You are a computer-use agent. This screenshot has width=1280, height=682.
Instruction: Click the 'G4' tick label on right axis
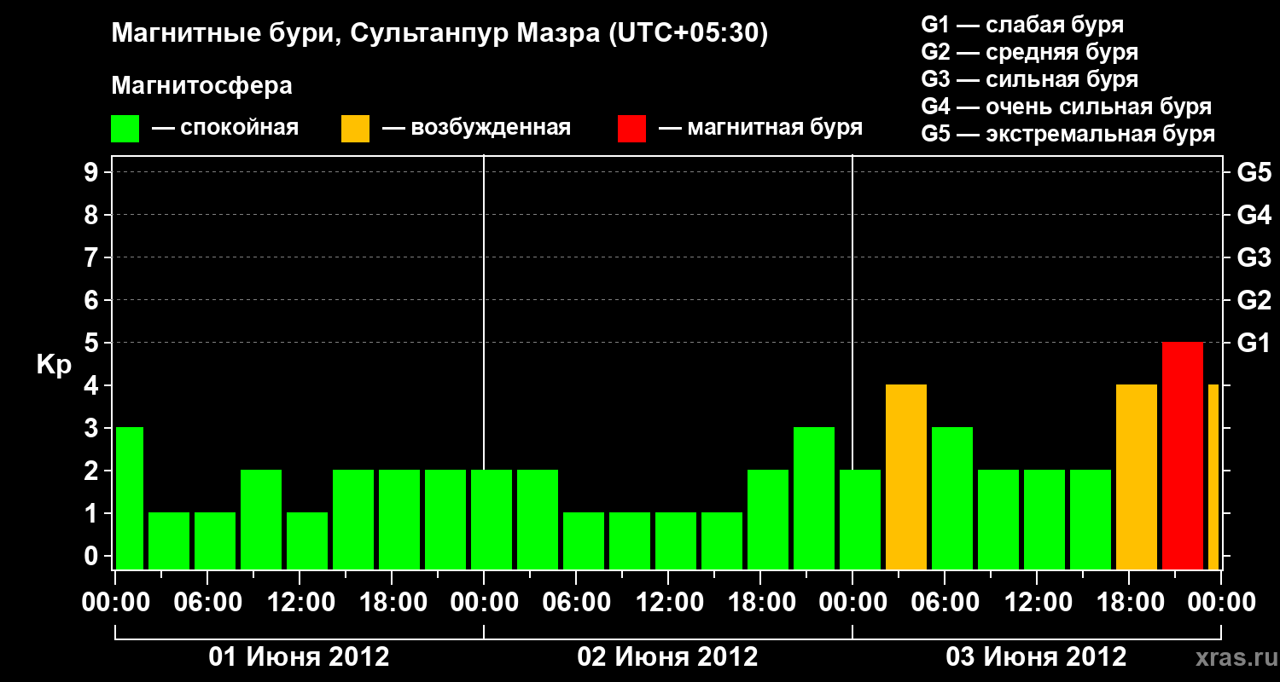tap(1254, 216)
